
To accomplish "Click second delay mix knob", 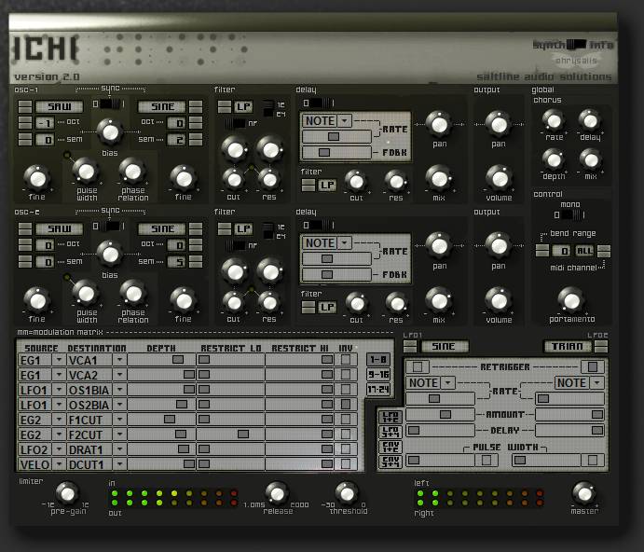I will tap(439, 300).
